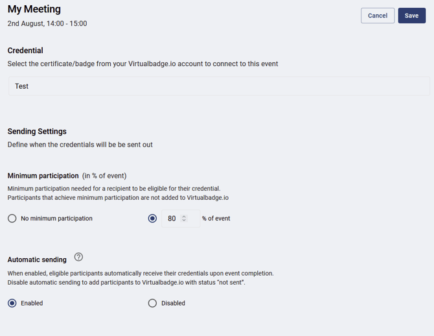Click the My Meeting title
Viewport: 434px width, 336px height.
[x=34, y=10]
